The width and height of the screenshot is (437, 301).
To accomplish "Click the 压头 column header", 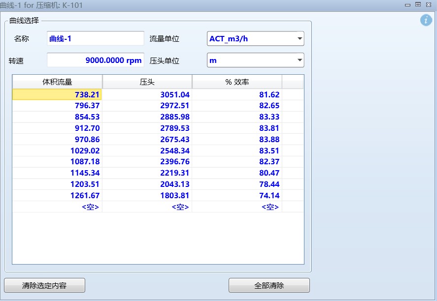I will point(147,82).
